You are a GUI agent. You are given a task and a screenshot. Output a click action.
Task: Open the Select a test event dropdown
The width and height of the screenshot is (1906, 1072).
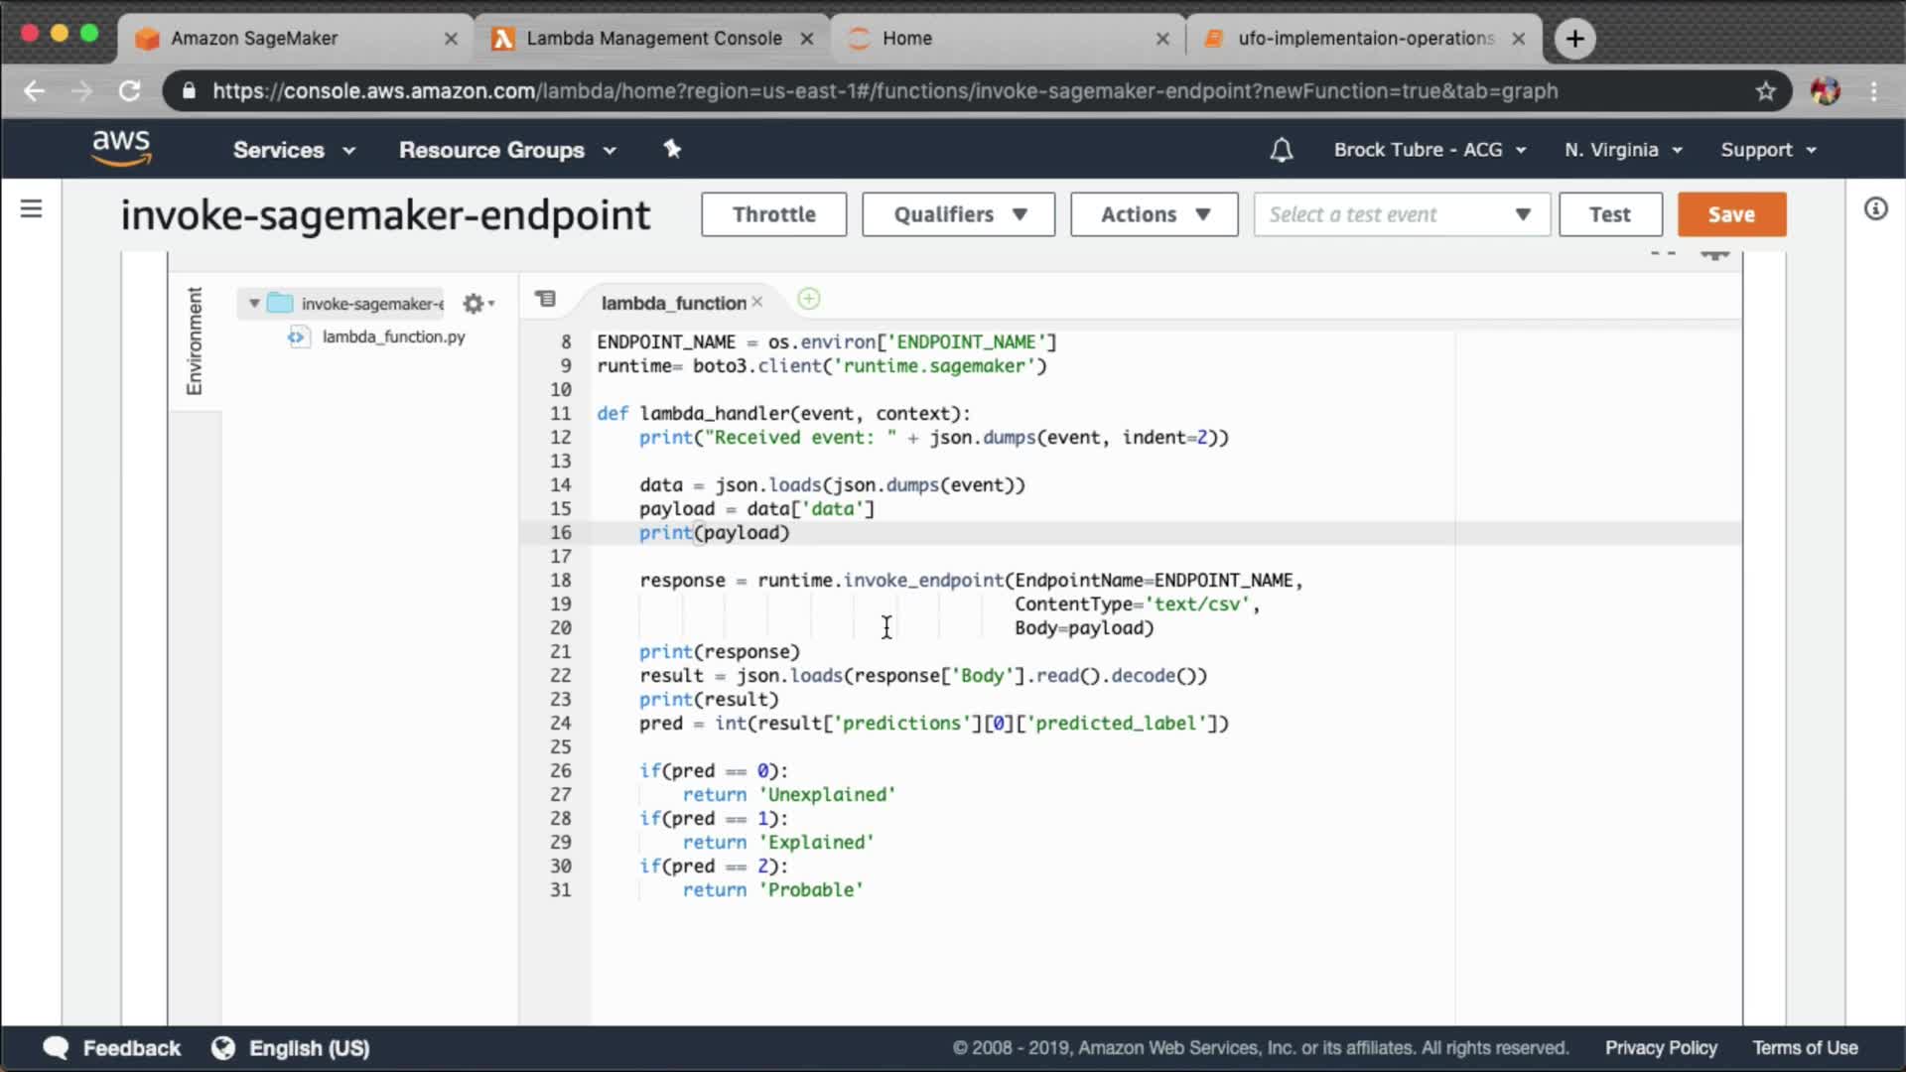pyautogui.click(x=1401, y=214)
